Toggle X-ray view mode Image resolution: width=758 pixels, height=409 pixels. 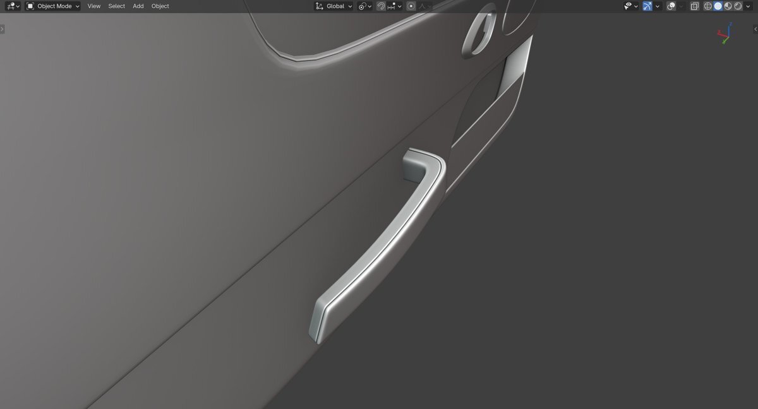point(695,6)
